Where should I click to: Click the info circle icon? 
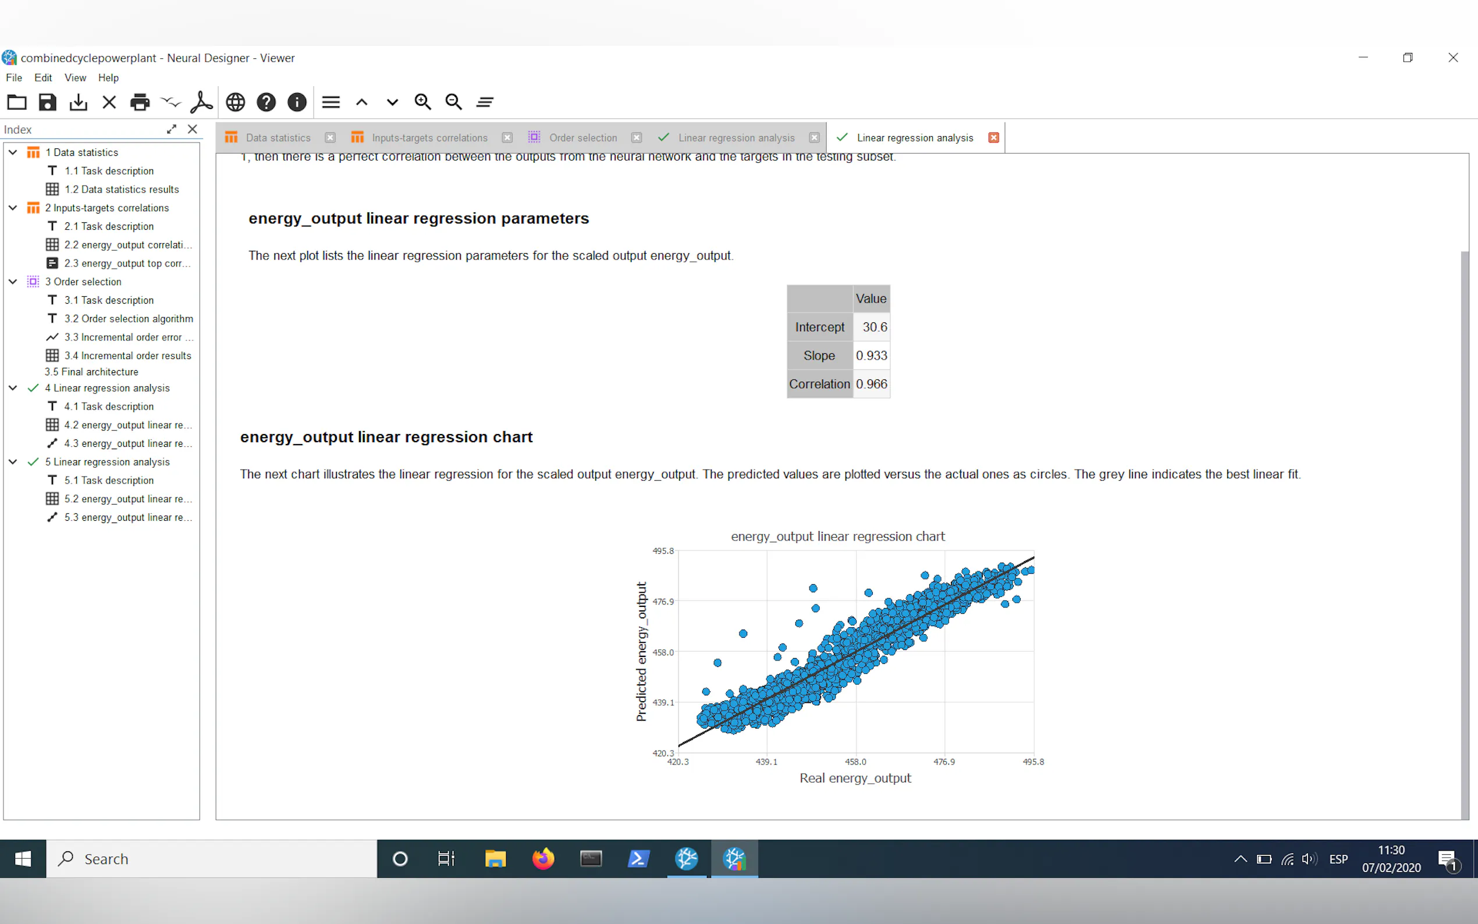click(297, 102)
